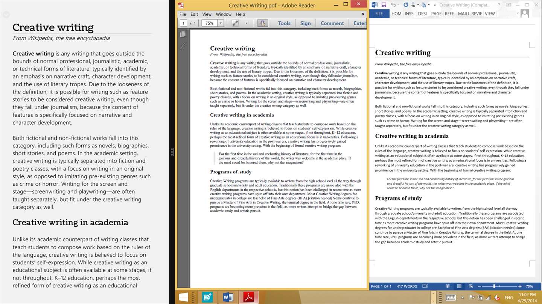Image resolution: width=542 pixels, height=304 pixels.
Task: Click the 75% zoom field in Adobe Reader
Action: click(210, 23)
